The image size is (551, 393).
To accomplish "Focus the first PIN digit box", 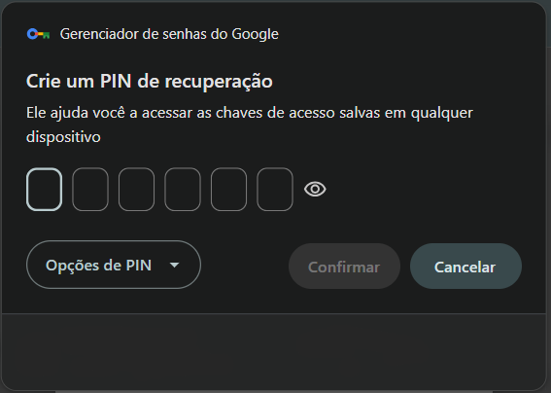I will tap(45, 190).
